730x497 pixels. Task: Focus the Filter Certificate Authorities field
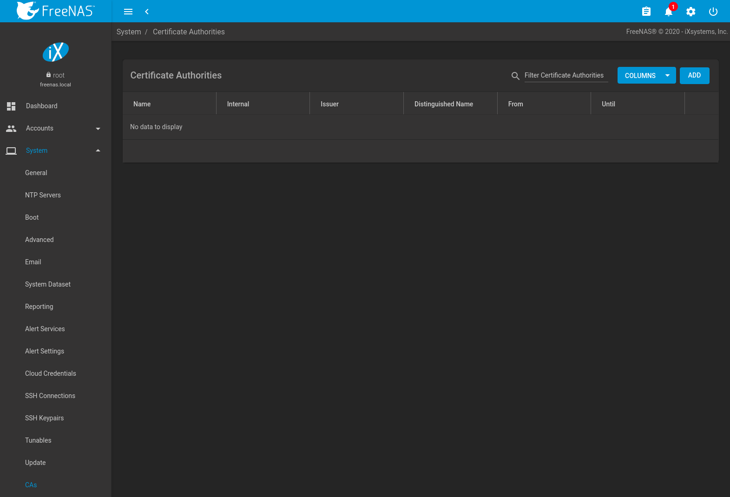(x=566, y=75)
